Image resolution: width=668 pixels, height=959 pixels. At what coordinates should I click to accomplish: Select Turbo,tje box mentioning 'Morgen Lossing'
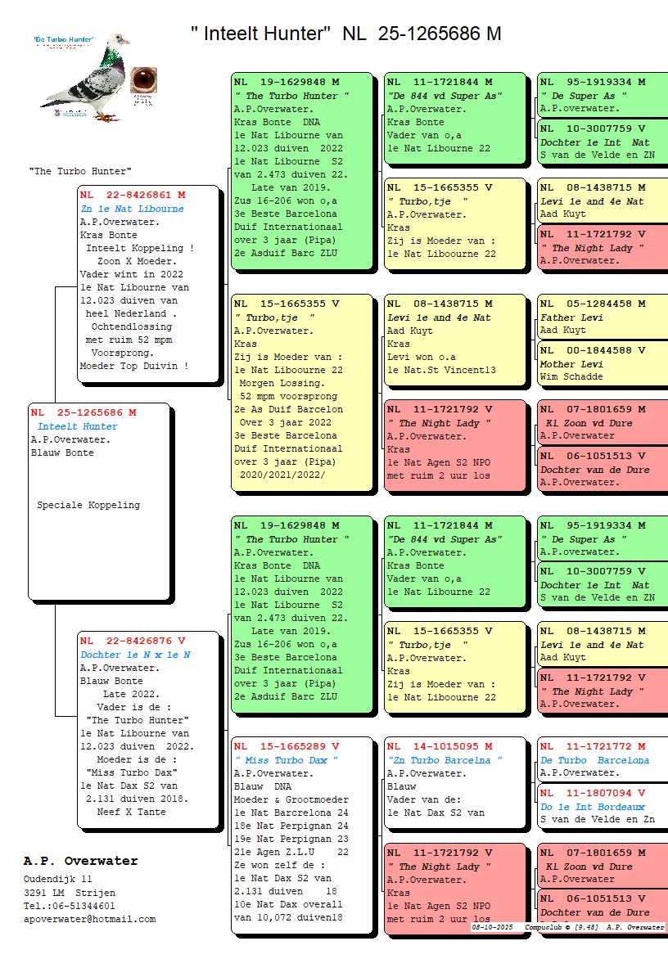[302, 393]
